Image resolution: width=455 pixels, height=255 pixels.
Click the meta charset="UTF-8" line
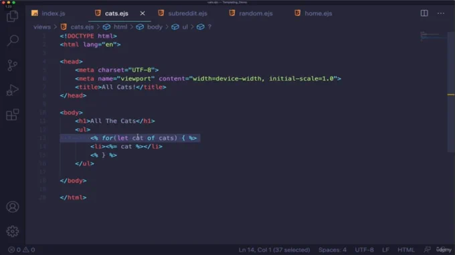116,70
